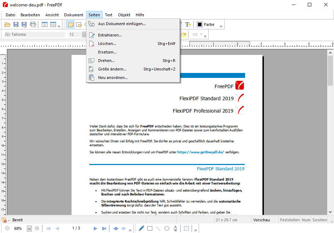This screenshot has width=334, height=233.
Task: Click the security shield icon in status bar
Action: [x=4, y=220]
